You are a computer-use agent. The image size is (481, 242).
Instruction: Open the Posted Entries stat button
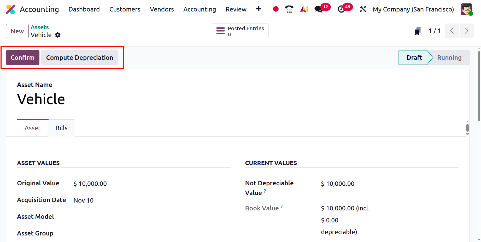point(239,31)
